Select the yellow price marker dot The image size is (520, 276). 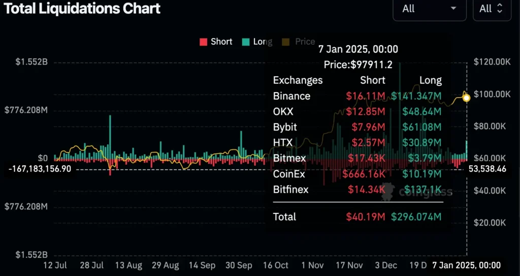tap(467, 98)
